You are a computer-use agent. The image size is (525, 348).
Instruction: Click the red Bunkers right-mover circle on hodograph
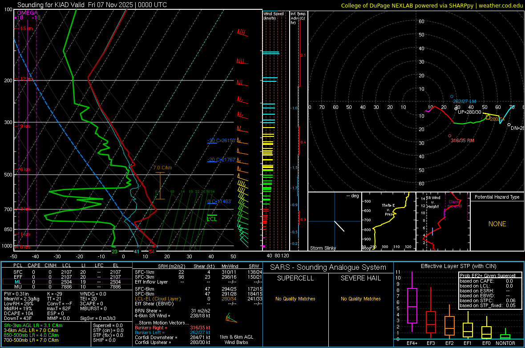450,136
